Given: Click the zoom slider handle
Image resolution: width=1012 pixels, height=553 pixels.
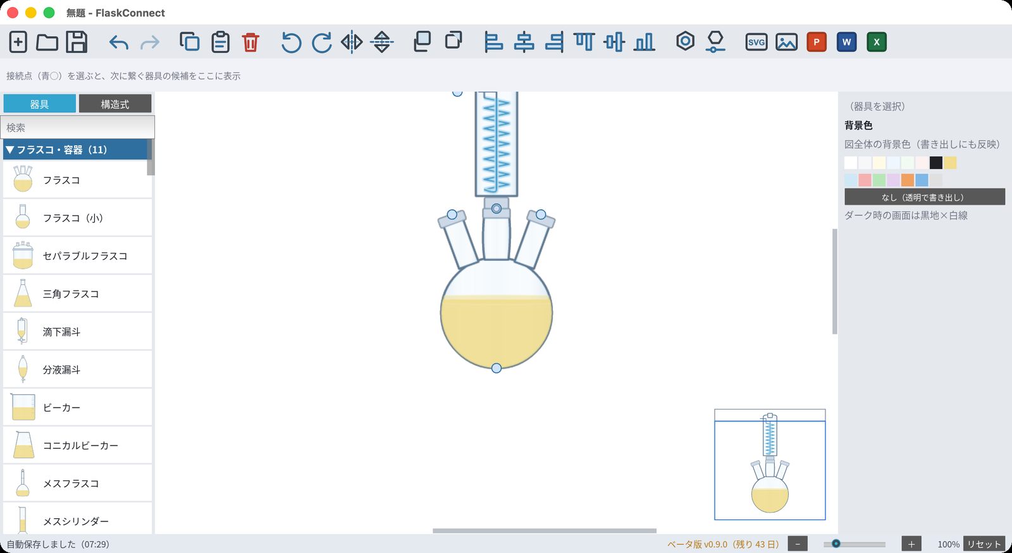Looking at the screenshot, I should [x=836, y=544].
